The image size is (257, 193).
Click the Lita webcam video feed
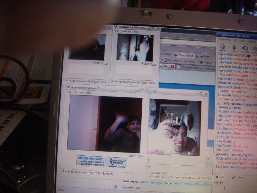click(x=135, y=47)
